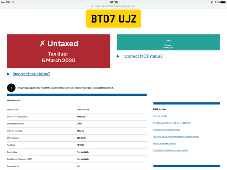
Task: Open Register your vehicle as off the road link
Action: tap(172, 123)
